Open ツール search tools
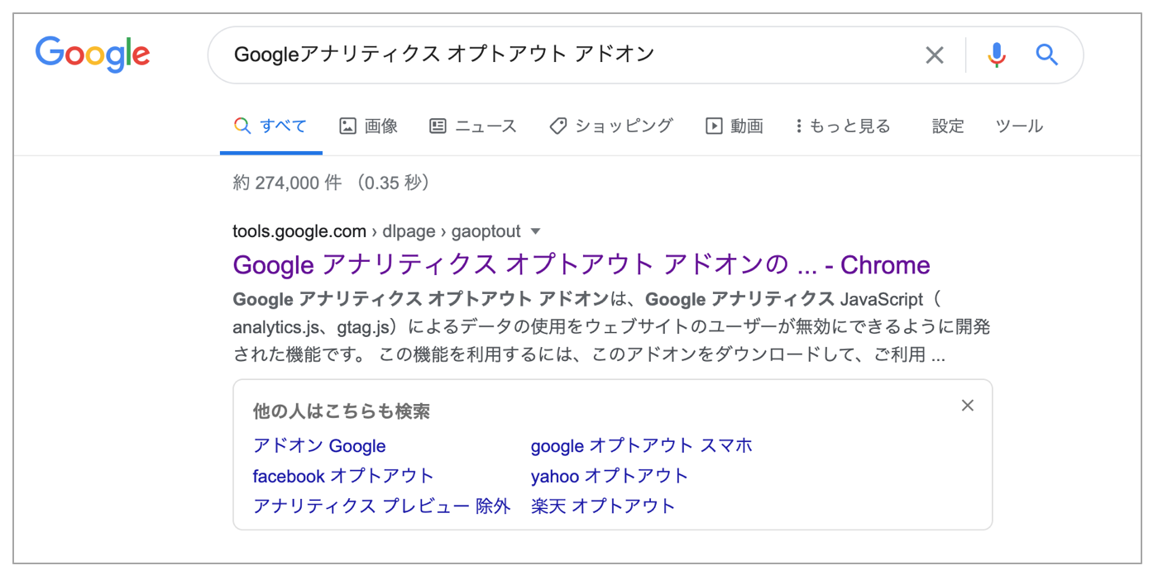Image resolution: width=1158 pixels, height=575 pixels. tap(1019, 126)
